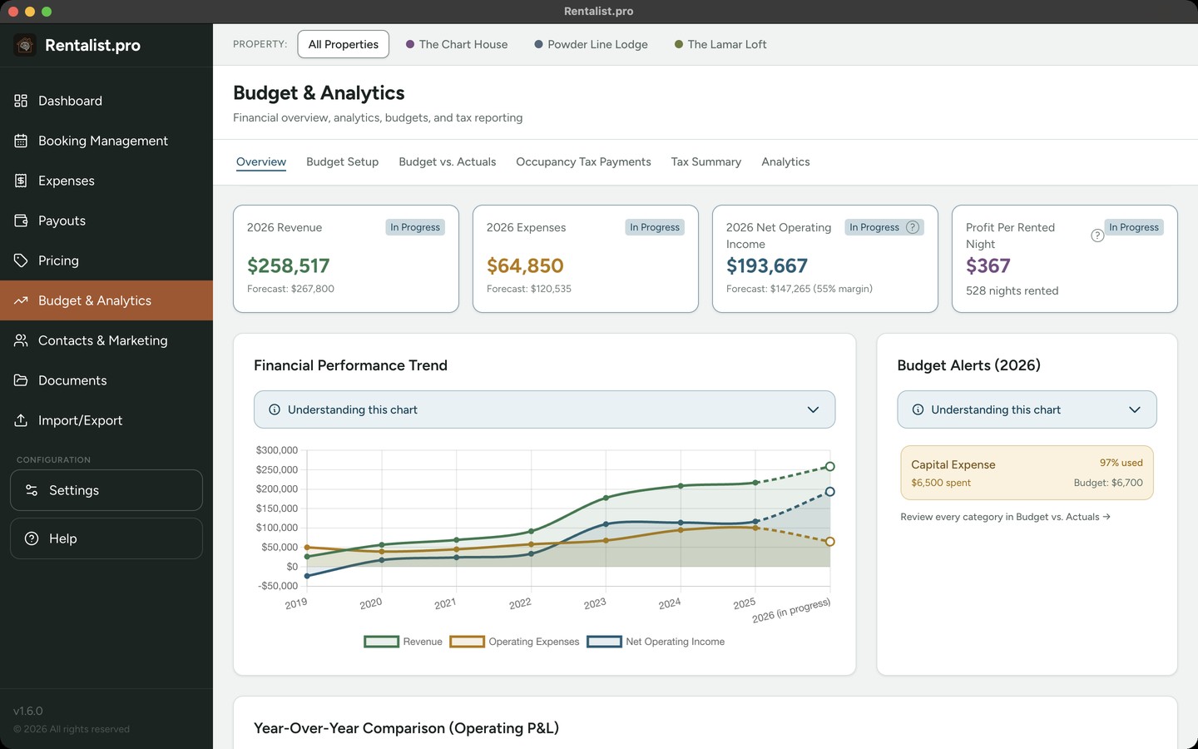Click the Settings sliders icon
This screenshot has width=1198, height=749.
point(32,490)
